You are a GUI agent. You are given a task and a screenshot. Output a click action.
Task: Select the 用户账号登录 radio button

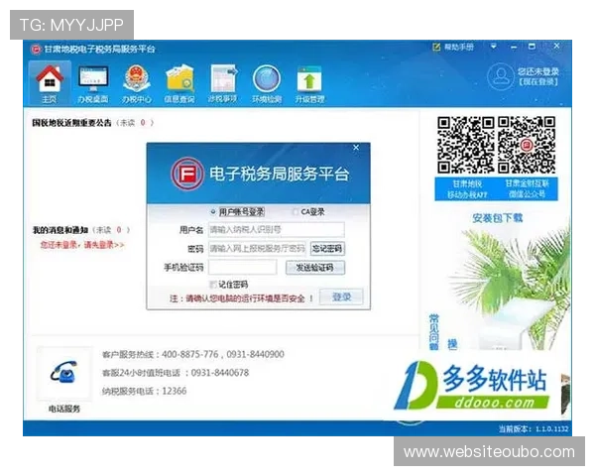[x=213, y=212]
